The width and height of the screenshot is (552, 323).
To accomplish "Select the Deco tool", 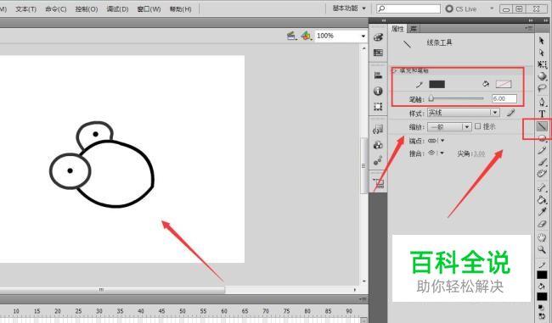I will (x=542, y=174).
